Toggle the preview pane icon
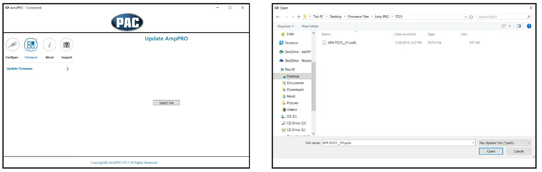This screenshot has width=542, height=172. point(519,26)
